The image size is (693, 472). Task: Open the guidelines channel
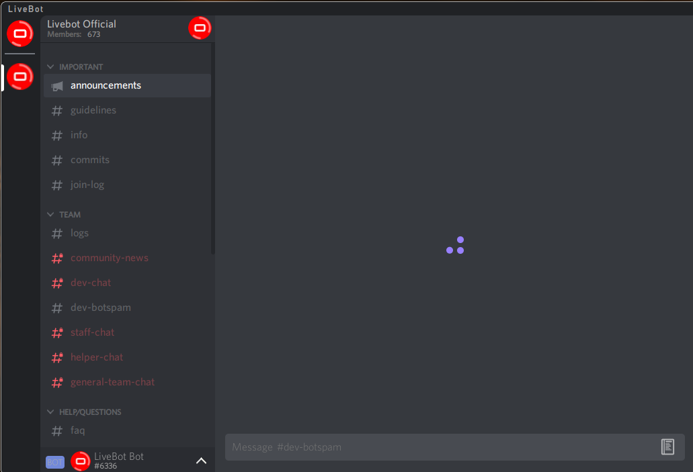tap(93, 110)
